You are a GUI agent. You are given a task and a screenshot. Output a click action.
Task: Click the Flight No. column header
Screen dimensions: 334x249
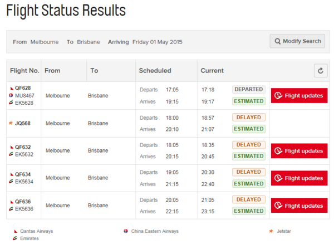point(24,71)
